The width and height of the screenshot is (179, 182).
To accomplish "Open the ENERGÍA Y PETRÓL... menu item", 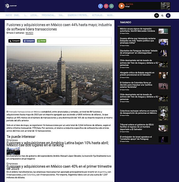I will (78, 15).
